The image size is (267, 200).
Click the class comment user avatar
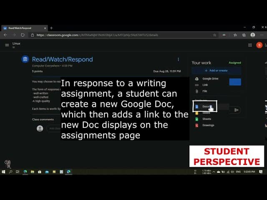(40, 128)
